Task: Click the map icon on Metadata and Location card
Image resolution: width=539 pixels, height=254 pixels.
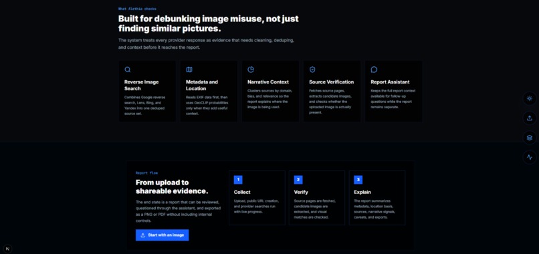Action: [x=189, y=70]
